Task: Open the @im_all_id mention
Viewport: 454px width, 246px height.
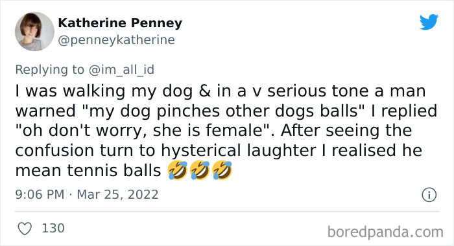Action: 121,70
